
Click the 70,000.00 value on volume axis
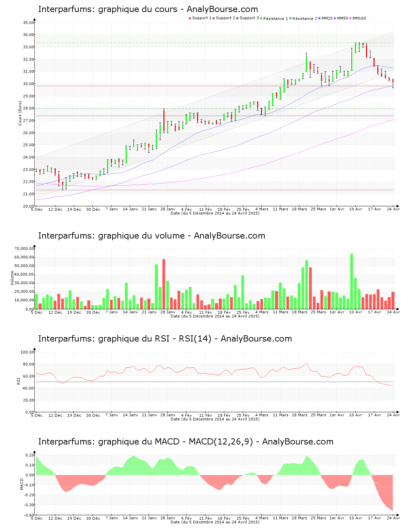[x=24, y=248]
